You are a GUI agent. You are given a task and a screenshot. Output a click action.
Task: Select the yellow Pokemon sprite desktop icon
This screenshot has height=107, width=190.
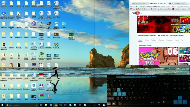coord(56,45)
